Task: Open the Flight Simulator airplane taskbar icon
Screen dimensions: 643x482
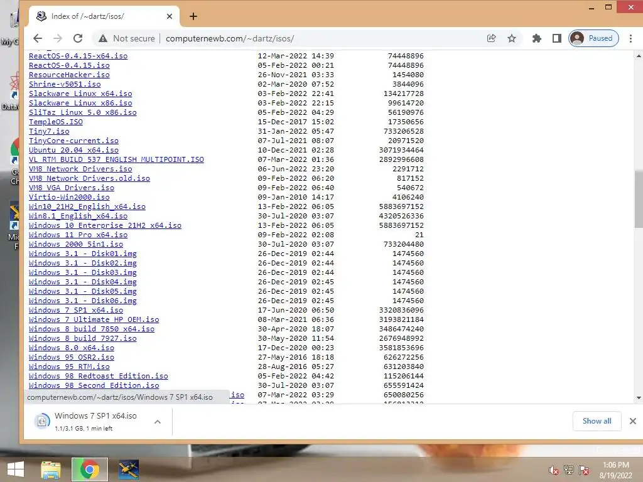Action: point(129,469)
